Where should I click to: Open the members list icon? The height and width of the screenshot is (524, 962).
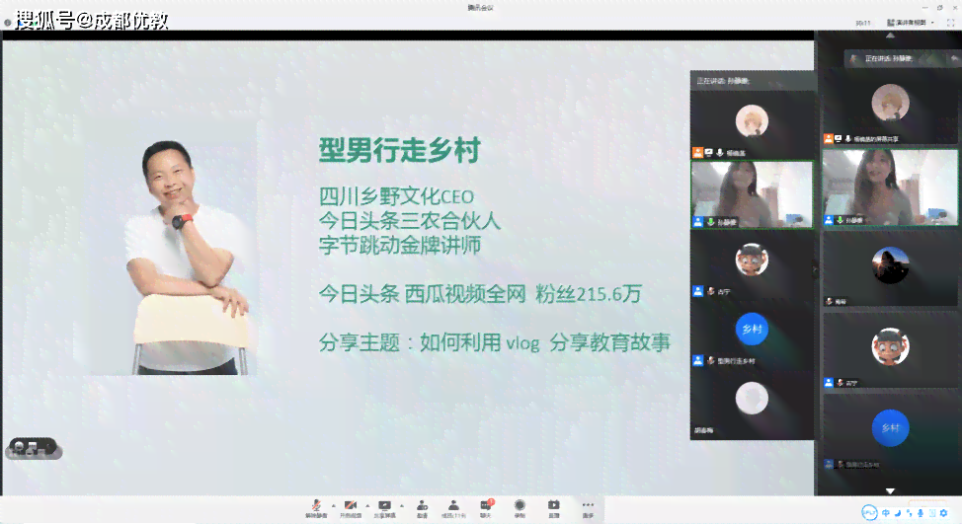(453, 508)
